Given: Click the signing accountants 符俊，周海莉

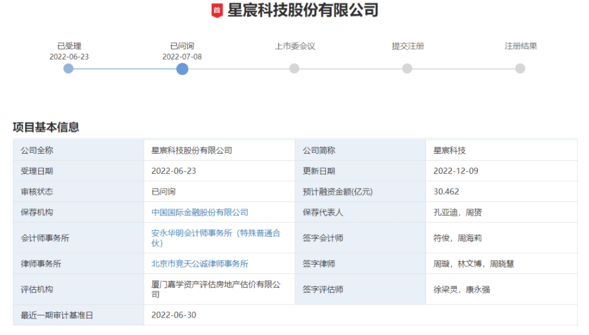Looking at the screenshot, I should click(457, 238).
